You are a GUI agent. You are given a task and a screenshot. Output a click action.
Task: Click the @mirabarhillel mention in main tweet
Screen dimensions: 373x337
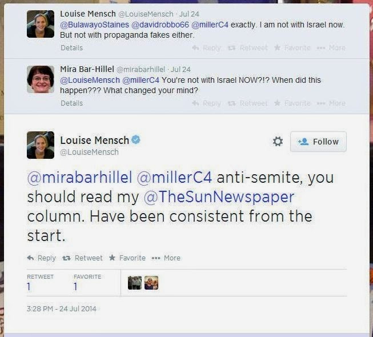pyautogui.click(x=79, y=178)
